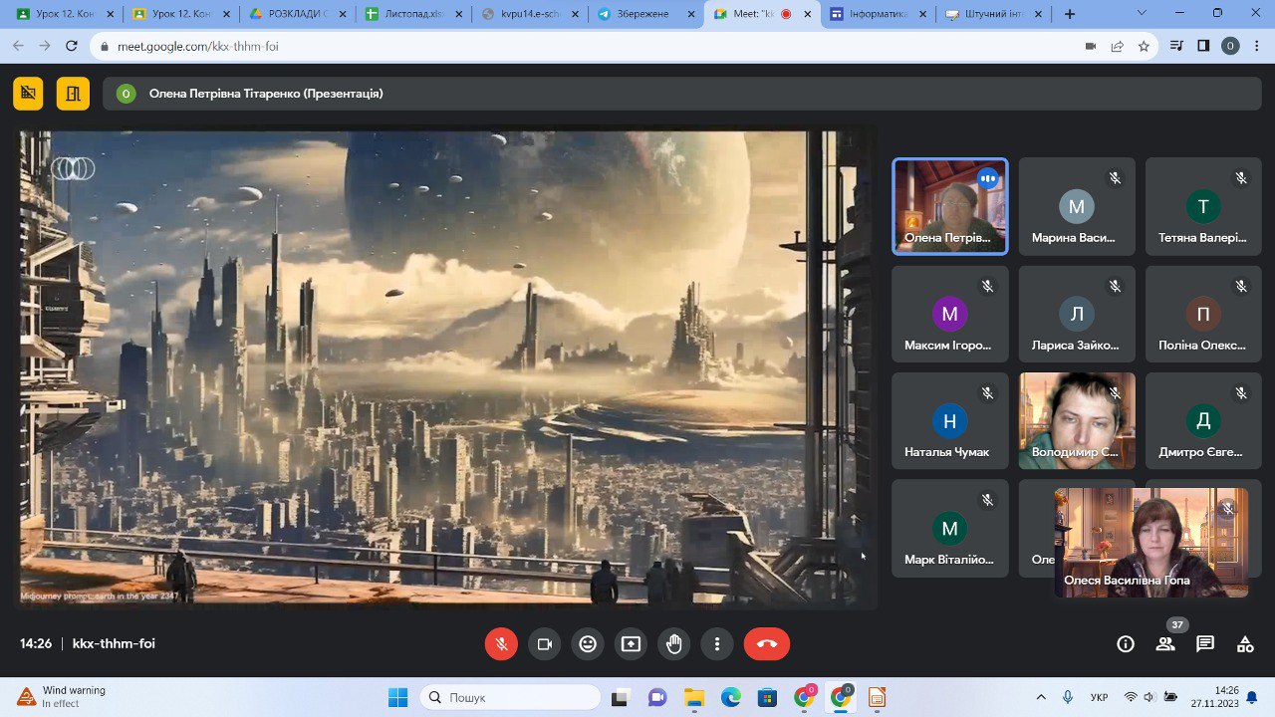This screenshot has width=1275, height=717.
Task: Open Windows Start menu
Action: pos(397,697)
